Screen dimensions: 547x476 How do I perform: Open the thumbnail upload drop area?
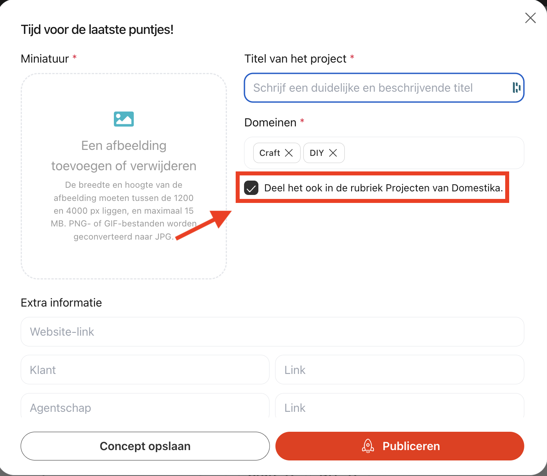(x=124, y=176)
